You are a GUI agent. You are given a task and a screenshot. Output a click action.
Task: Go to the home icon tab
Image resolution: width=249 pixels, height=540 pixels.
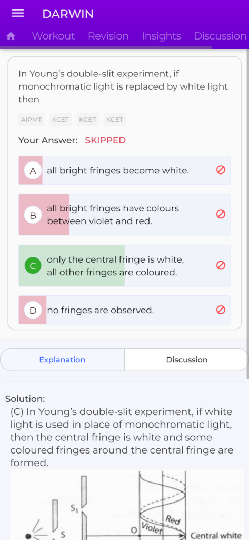[x=11, y=36]
